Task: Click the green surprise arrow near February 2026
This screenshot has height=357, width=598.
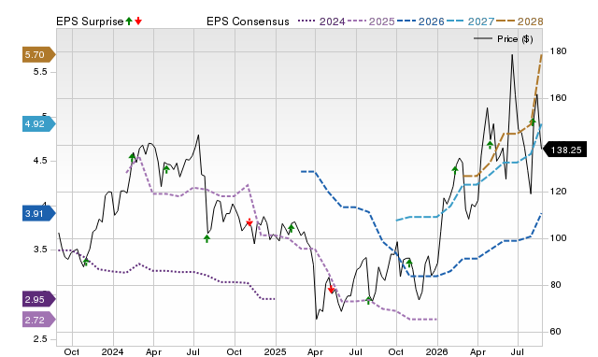Action: click(x=455, y=170)
